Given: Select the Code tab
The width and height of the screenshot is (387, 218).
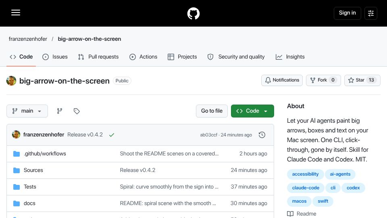Looking at the screenshot, I should [x=21, y=57].
